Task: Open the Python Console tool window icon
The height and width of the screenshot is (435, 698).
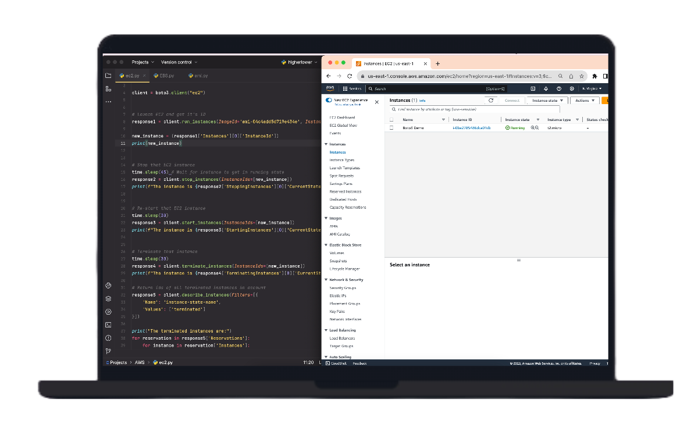Action: tap(108, 286)
